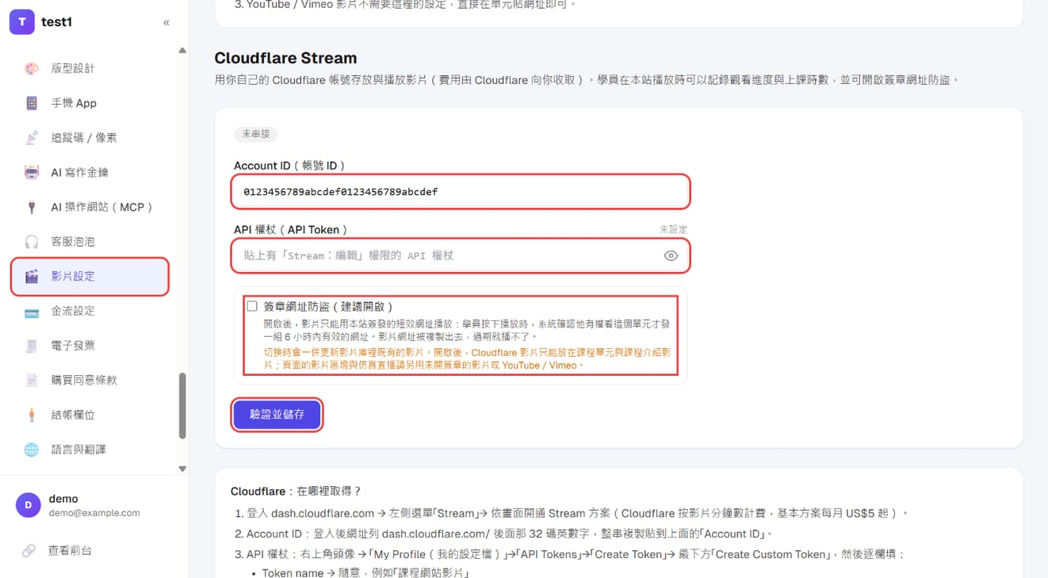The width and height of the screenshot is (1048, 578).
Task: Click the 查看前台 link icon
Action: (29, 550)
